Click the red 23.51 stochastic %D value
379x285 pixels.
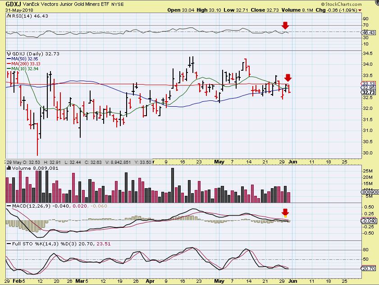pos(104,244)
